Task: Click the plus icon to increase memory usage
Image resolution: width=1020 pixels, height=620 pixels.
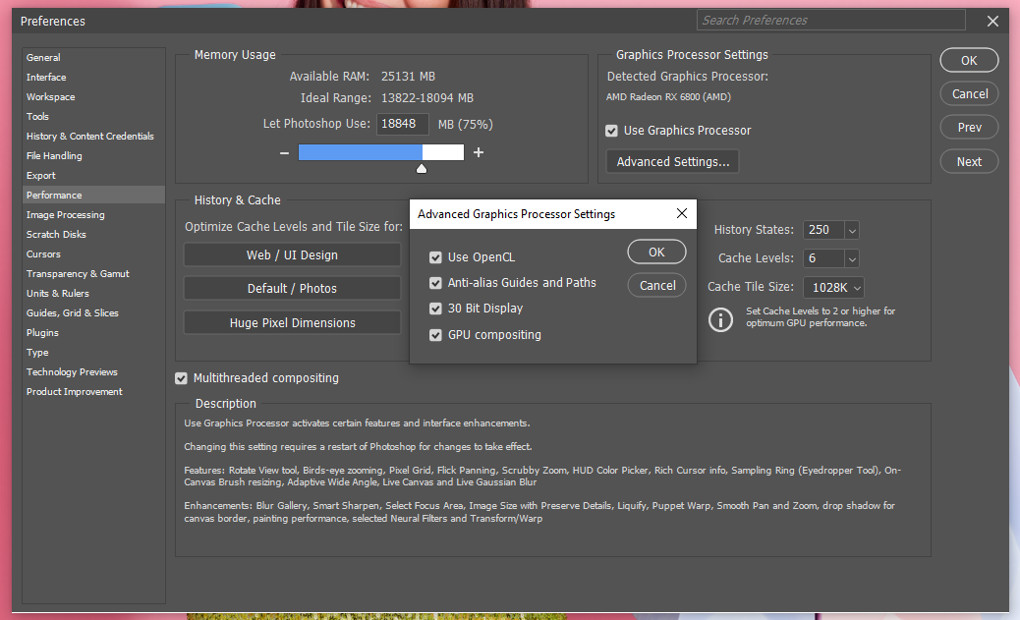Action: point(479,152)
